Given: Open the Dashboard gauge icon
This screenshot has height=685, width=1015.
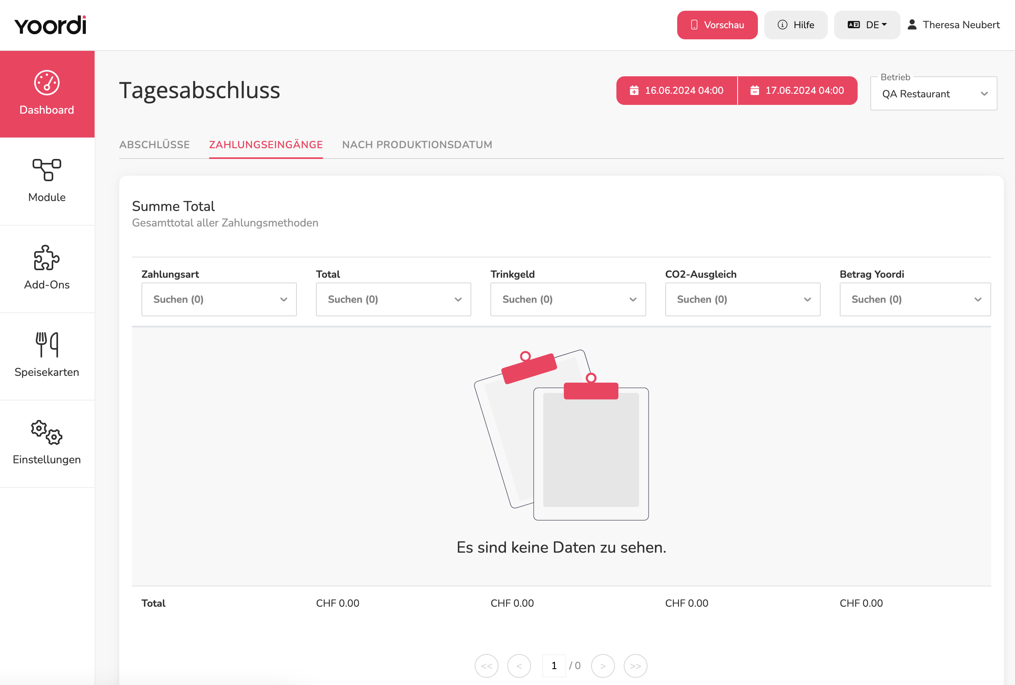Looking at the screenshot, I should (x=47, y=83).
